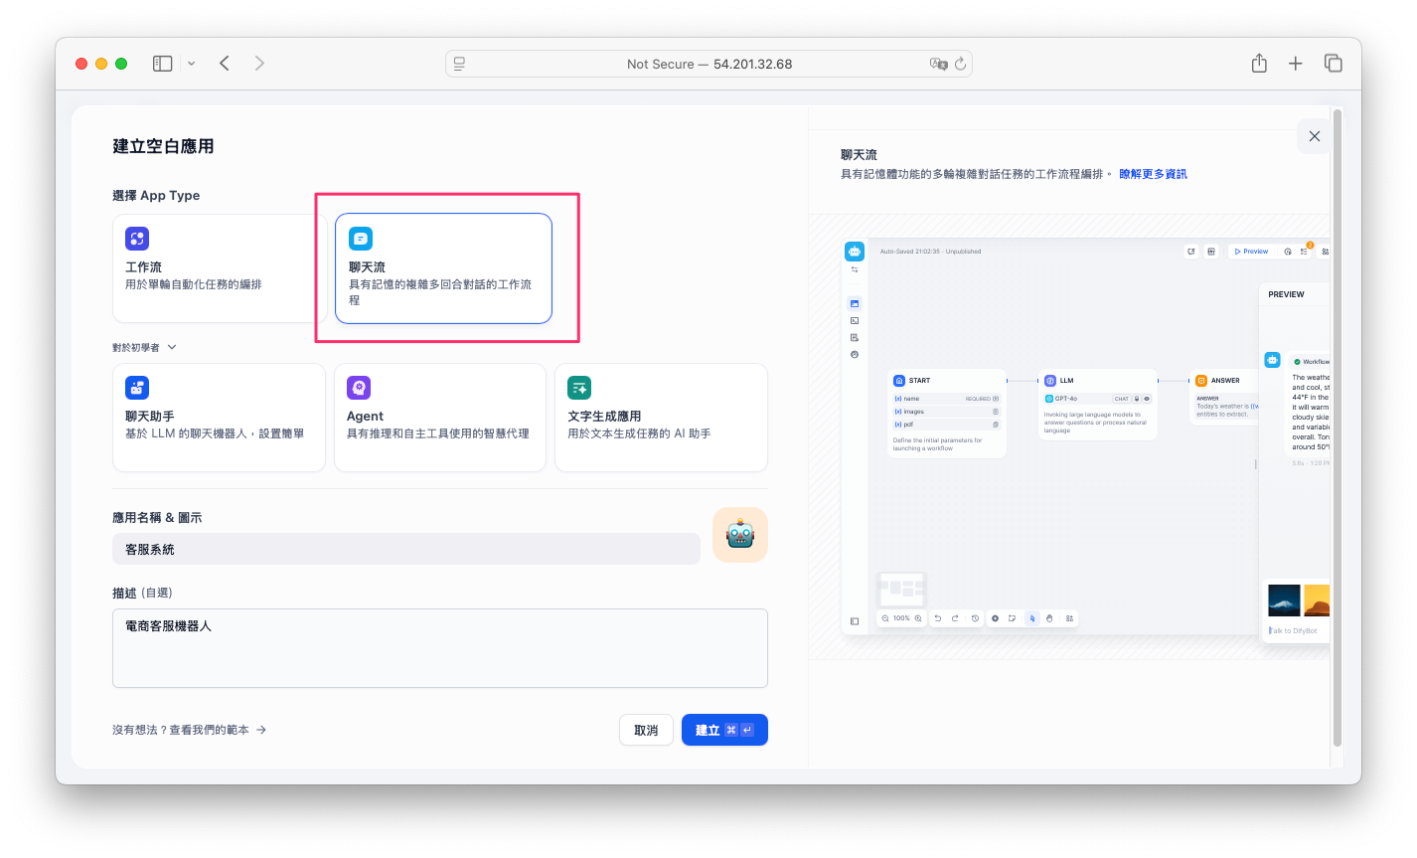1417x858 pixels.
Task: Click the 應用名稱 input field
Action: (405, 549)
